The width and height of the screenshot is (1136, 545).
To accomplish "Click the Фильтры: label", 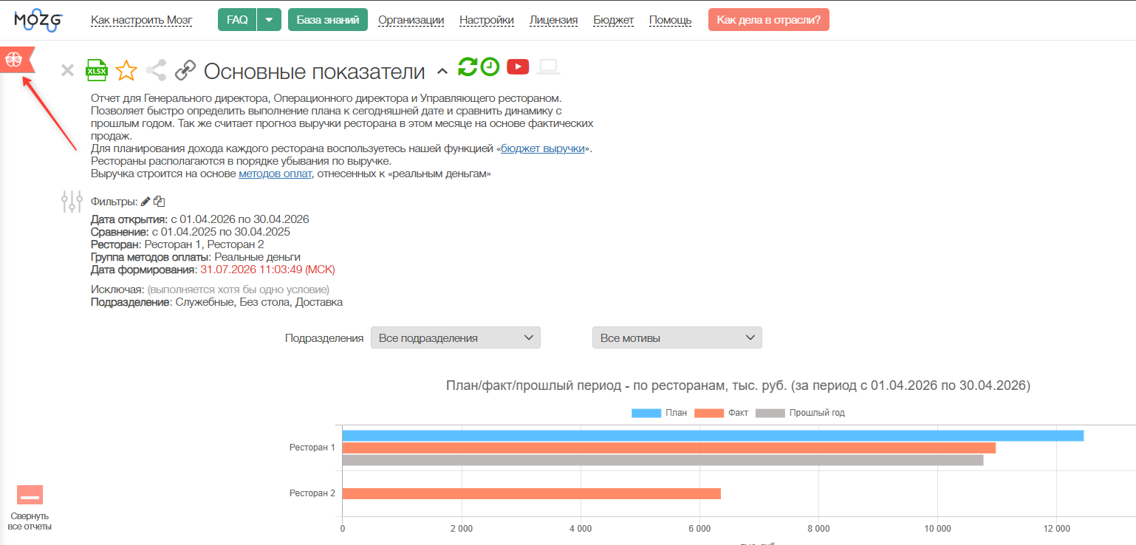I will coord(114,201).
